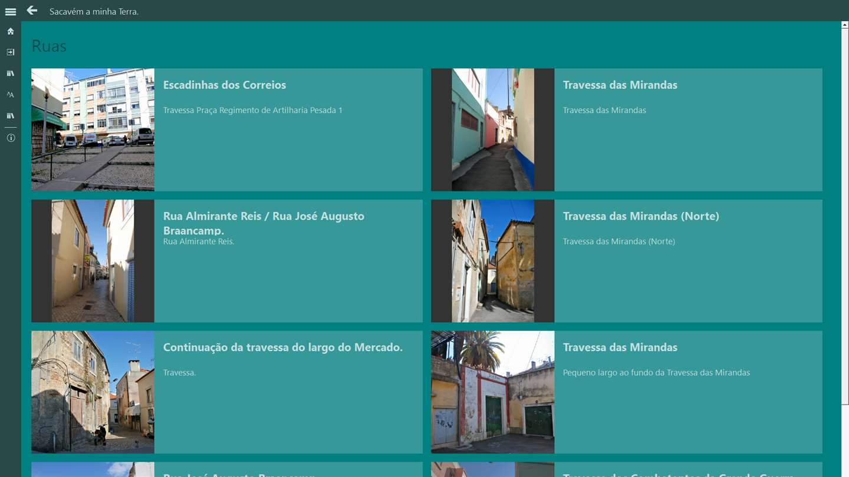Viewport: 849px width, 477px height.
Task: Click the 'Travessa.' subtitle text
Action: 179,373
